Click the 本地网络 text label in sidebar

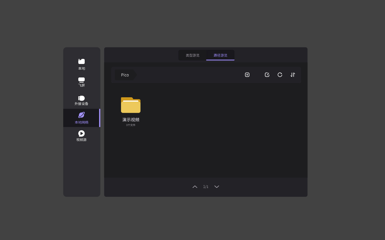pos(81,122)
